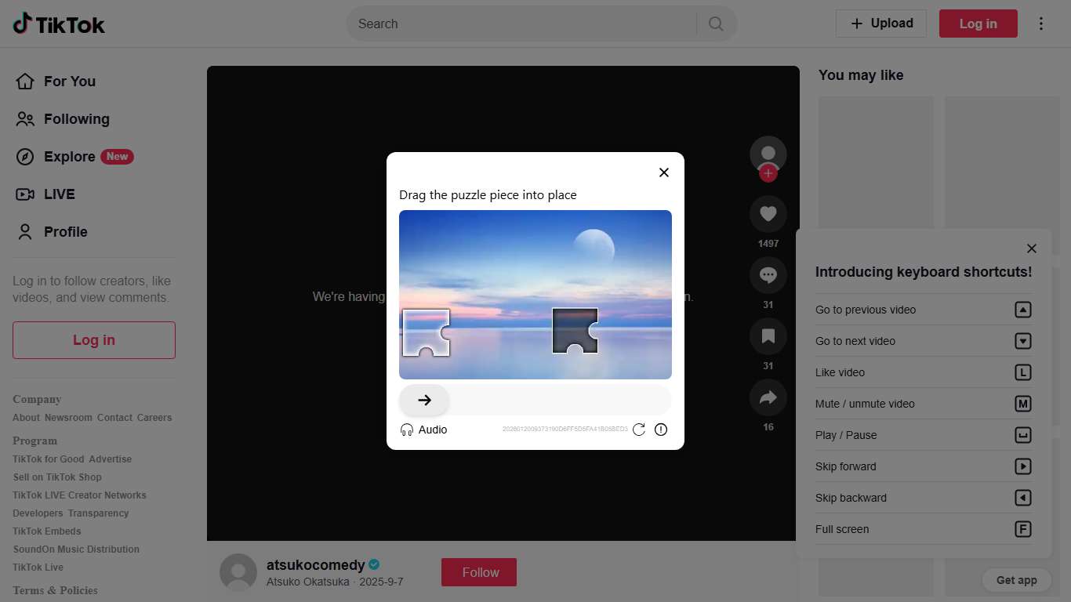Image resolution: width=1071 pixels, height=602 pixels.
Task: Follow the creator via the plus avatar badge
Action: point(768,173)
